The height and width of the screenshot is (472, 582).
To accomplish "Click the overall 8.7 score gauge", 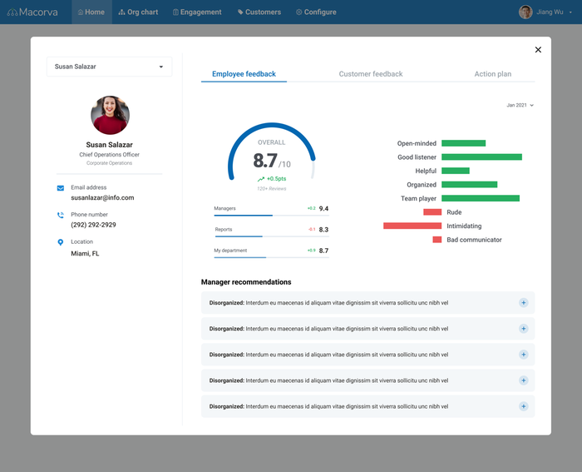I will (x=272, y=152).
